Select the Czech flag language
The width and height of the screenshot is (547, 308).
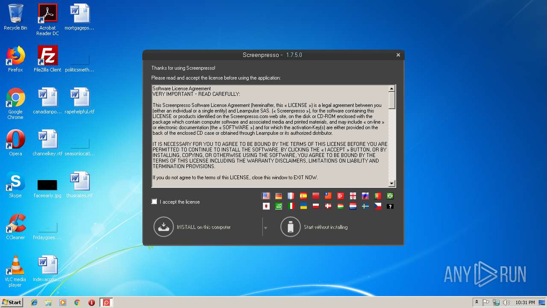[378, 206]
